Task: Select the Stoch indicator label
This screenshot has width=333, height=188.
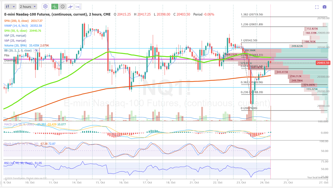Action: [x=21, y=144]
